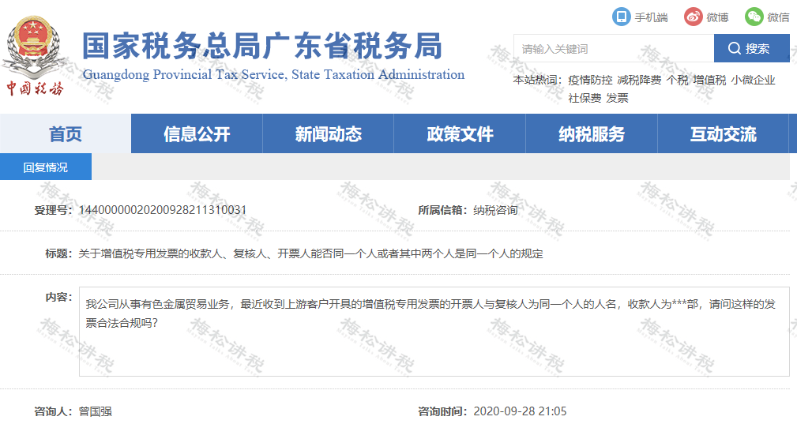This screenshot has width=797, height=424.
Task: Click the WeChat green icon
Action: click(754, 17)
